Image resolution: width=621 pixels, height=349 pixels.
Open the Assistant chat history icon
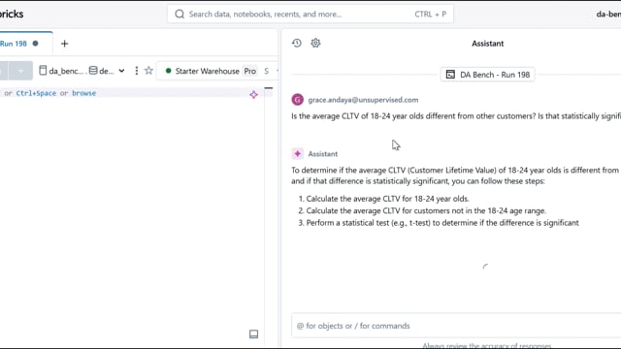[x=297, y=43]
